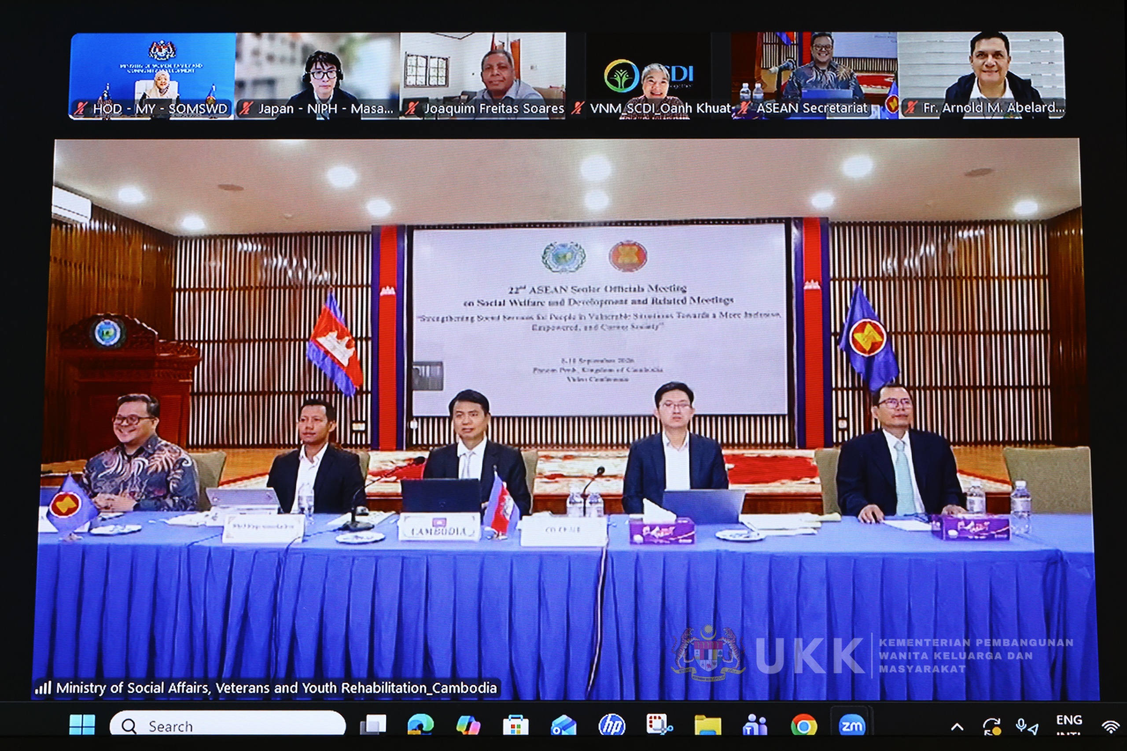This screenshot has height=751, width=1127.
Task: Open the Snipping Tool icon
Action: pyautogui.click(x=659, y=725)
